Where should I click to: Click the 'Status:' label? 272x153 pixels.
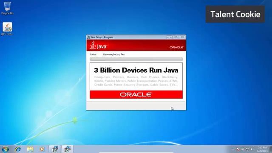click(x=93, y=54)
